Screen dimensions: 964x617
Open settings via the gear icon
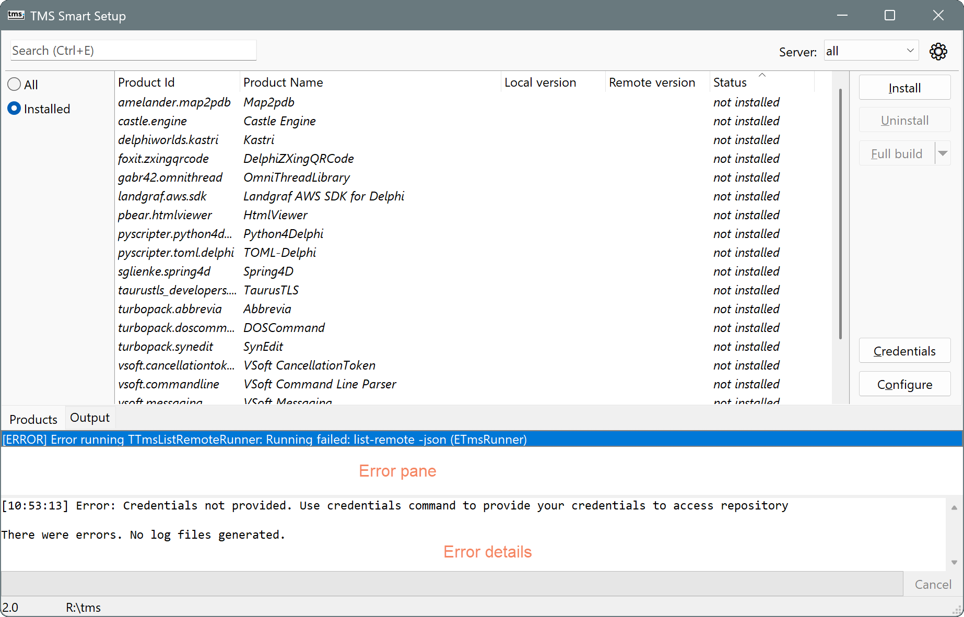(x=938, y=51)
